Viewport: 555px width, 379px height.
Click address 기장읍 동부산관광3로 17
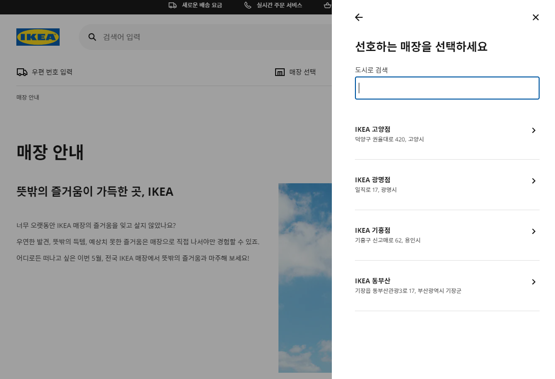tap(385, 291)
